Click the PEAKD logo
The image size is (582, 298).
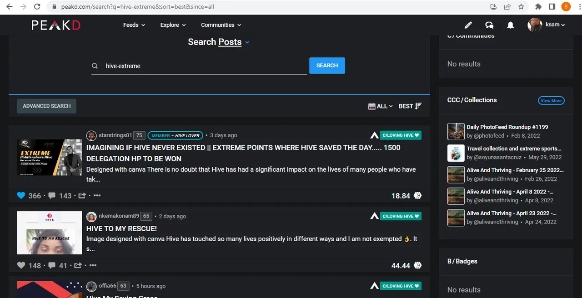pos(56,25)
